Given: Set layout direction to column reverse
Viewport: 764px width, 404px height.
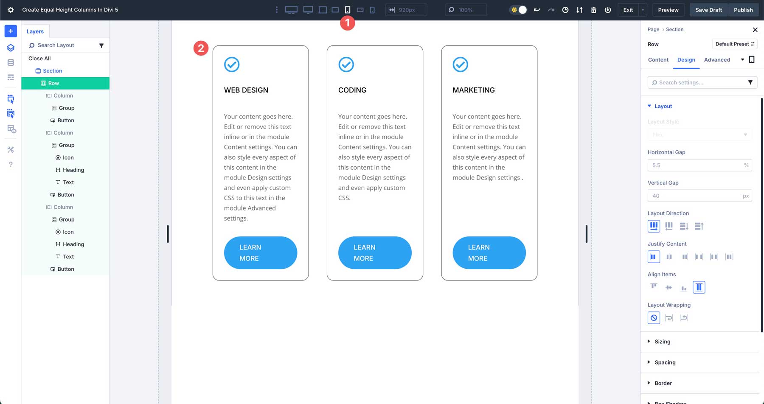Looking at the screenshot, I should click(x=699, y=226).
